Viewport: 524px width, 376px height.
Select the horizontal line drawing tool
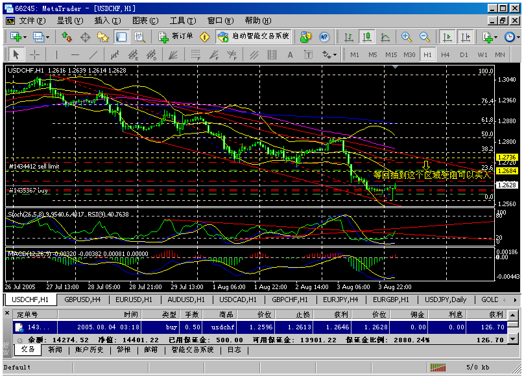(x=75, y=55)
